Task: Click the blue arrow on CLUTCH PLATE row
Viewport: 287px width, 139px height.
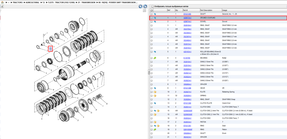Action: tap(155, 103)
